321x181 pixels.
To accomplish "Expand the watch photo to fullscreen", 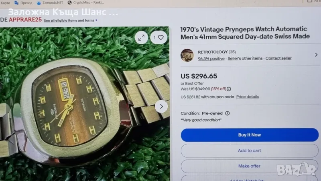I will tap(142, 37).
